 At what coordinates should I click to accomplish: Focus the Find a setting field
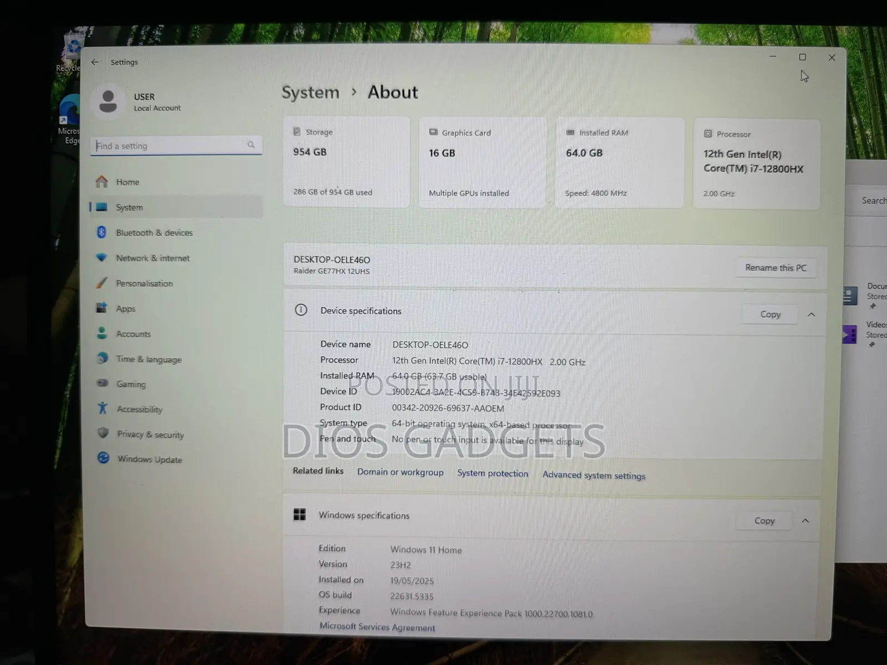pyautogui.click(x=176, y=146)
